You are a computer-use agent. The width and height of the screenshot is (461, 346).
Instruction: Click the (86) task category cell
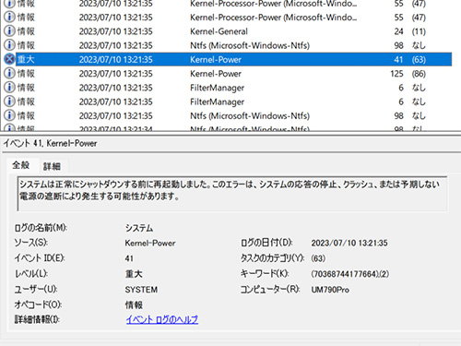[419, 74]
